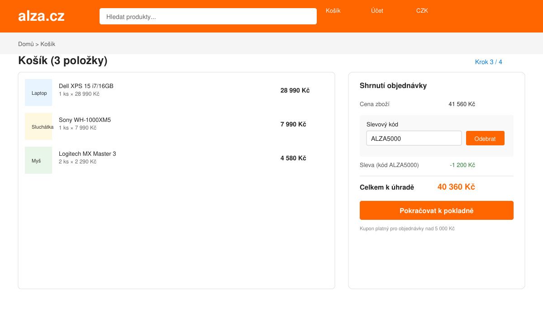Screen dimensions: 543x325
Task: Click the Cena zboží label
Action: click(x=375, y=104)
